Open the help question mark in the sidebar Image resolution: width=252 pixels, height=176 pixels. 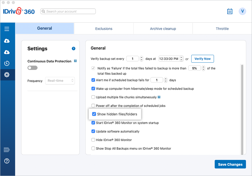point(7,161)
